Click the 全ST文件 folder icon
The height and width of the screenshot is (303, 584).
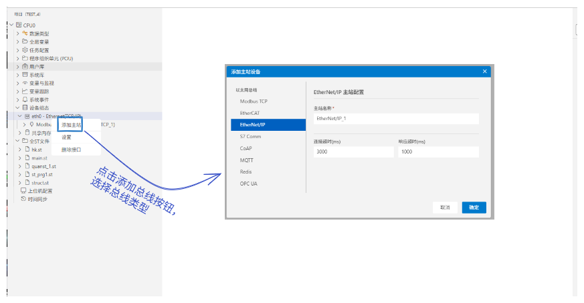(25, 141)
